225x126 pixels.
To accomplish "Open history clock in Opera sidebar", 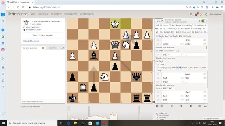I will (3, 87).
